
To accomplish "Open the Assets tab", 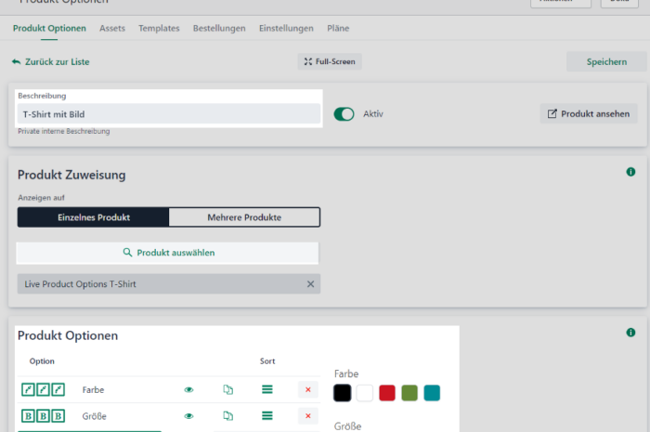I will (112, 28).
